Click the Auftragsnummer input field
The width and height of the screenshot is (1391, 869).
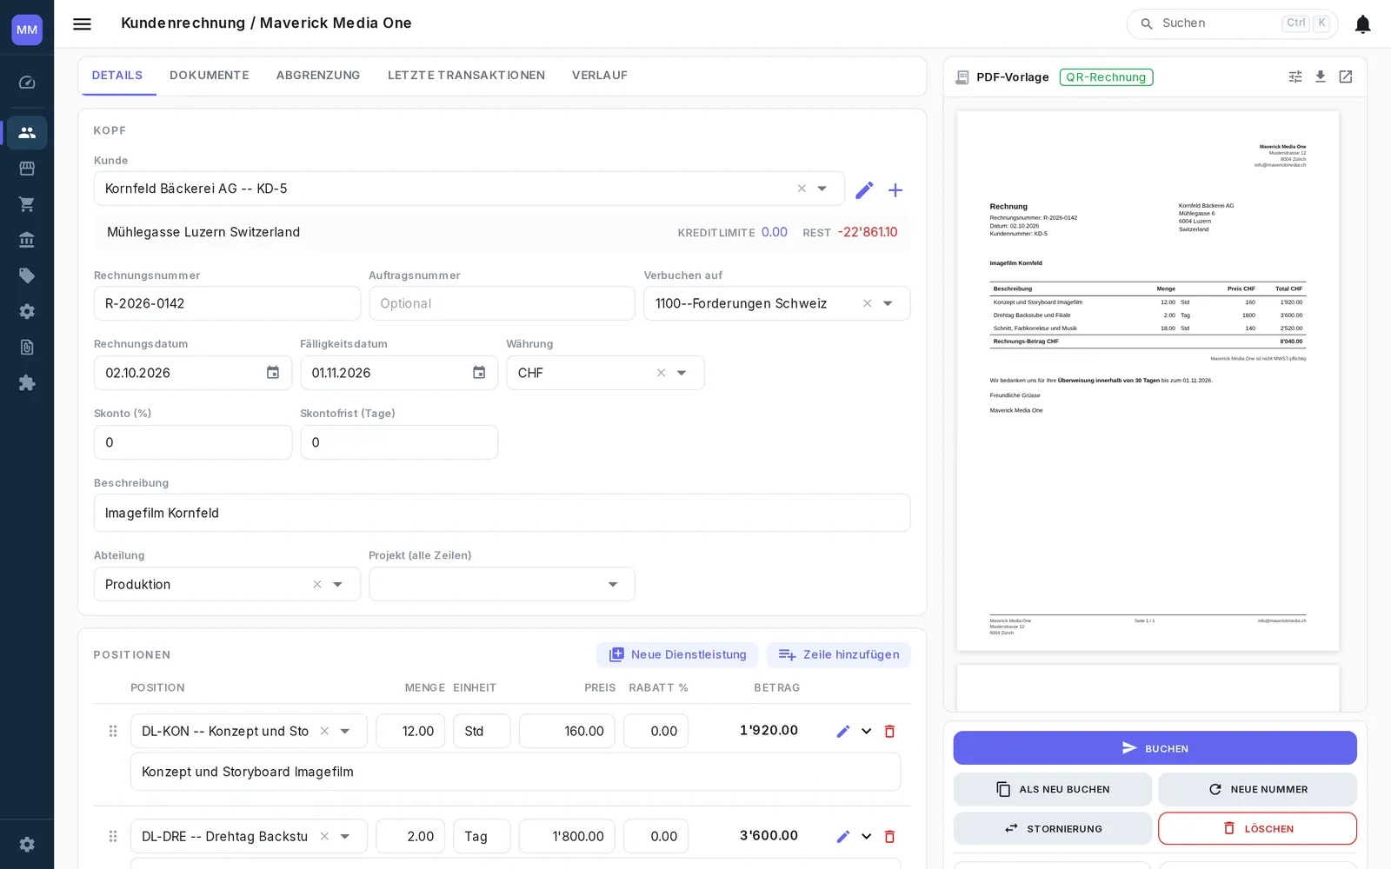(502, 303)
